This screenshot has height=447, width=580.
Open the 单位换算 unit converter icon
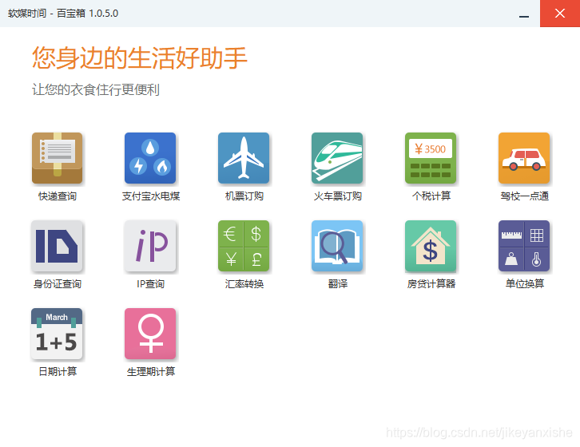(x=524, y=246)
